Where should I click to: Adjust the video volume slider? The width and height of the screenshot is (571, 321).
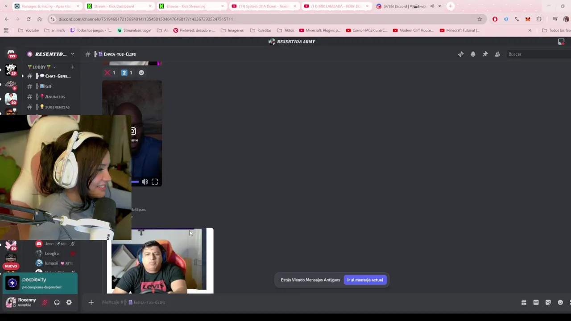click(135, 182)
